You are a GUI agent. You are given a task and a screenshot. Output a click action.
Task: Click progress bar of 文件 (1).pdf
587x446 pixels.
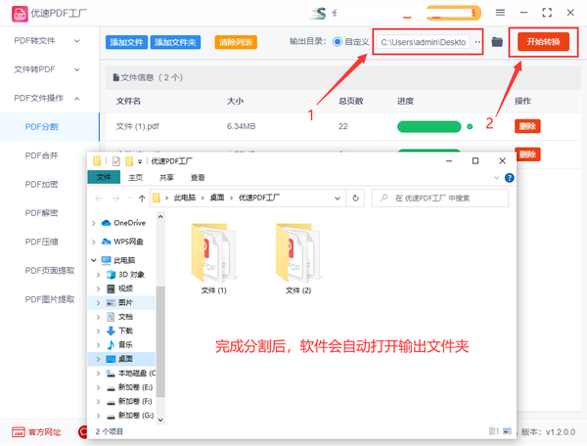click(x=429, y=127)
